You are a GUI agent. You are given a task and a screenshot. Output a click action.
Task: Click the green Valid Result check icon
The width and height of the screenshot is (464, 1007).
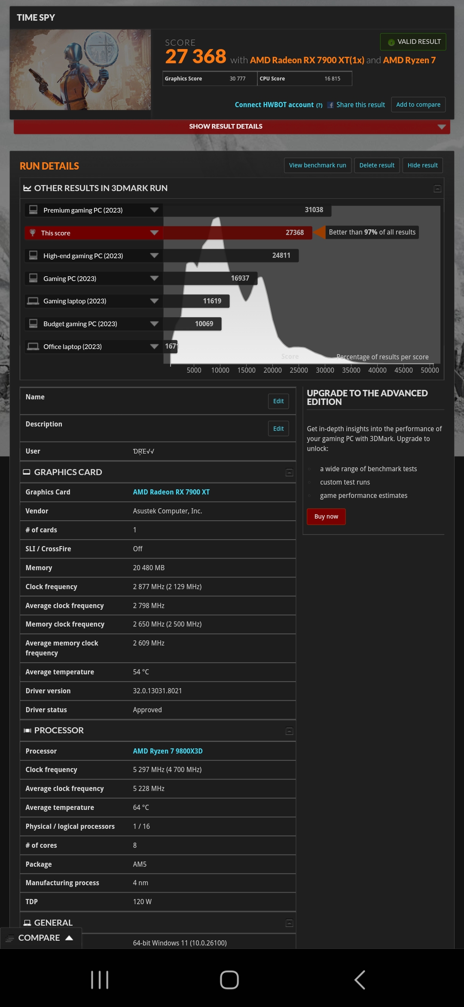click(x=391, y=42)
